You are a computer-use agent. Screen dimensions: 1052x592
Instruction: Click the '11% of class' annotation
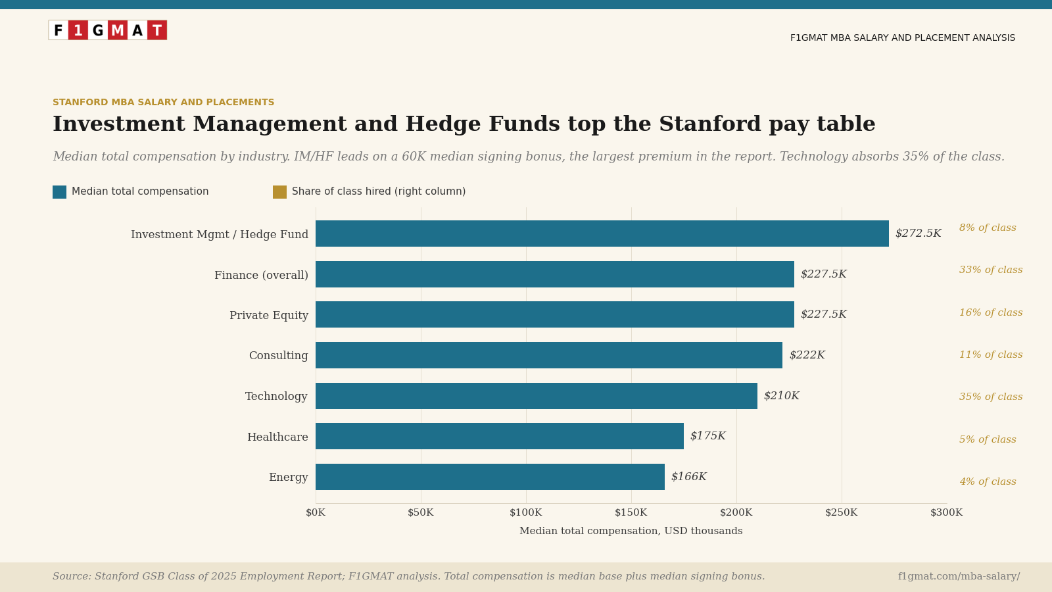tap(991, 355)
